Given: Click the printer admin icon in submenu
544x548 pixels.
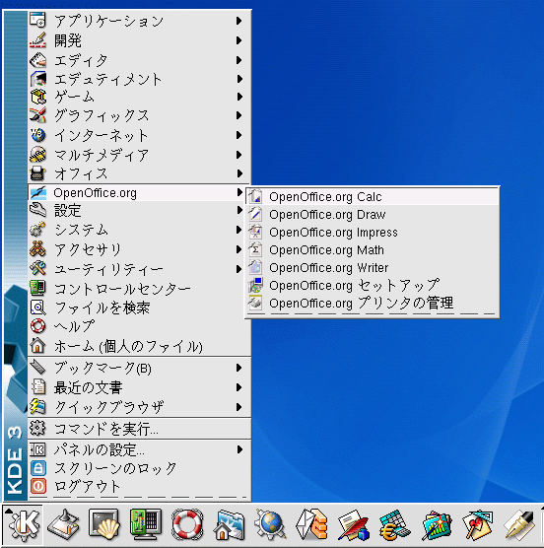Looking at the screenshot, I should coord(255,303).
